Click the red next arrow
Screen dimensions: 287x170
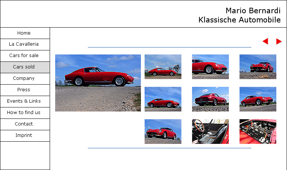tap(279, 41)
